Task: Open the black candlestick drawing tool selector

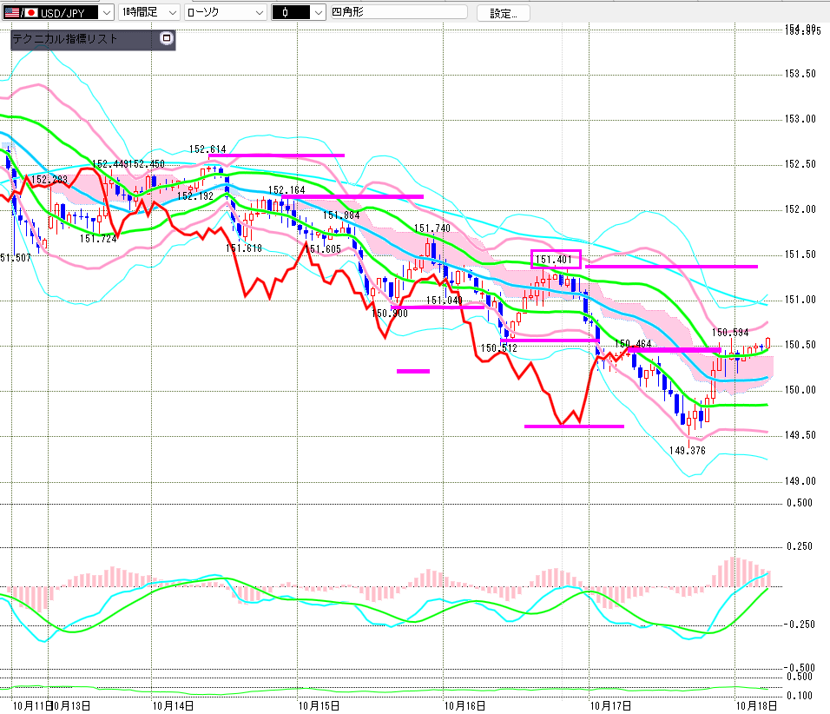Action: (x=299, y=13)
